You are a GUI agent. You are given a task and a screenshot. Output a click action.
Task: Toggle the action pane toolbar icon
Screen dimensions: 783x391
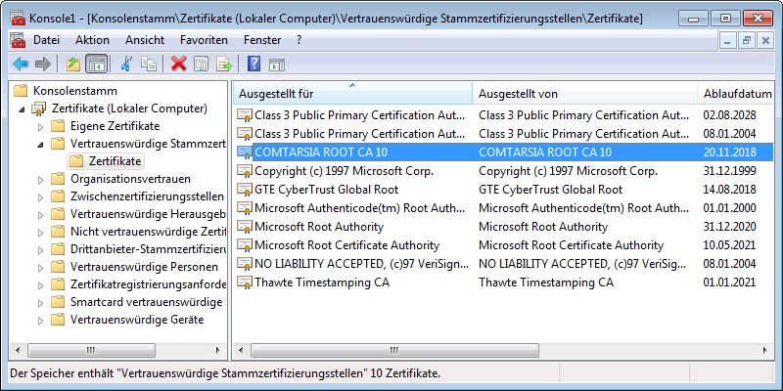coord(277,65)
